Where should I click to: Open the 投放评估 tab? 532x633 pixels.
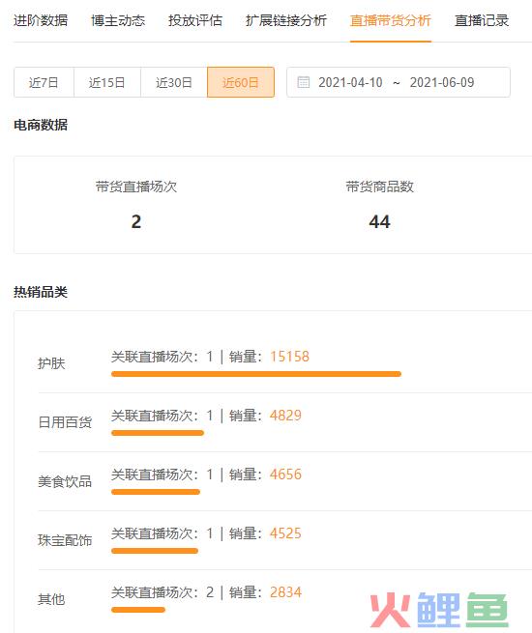pyautogui.click(x=195, y=20)
